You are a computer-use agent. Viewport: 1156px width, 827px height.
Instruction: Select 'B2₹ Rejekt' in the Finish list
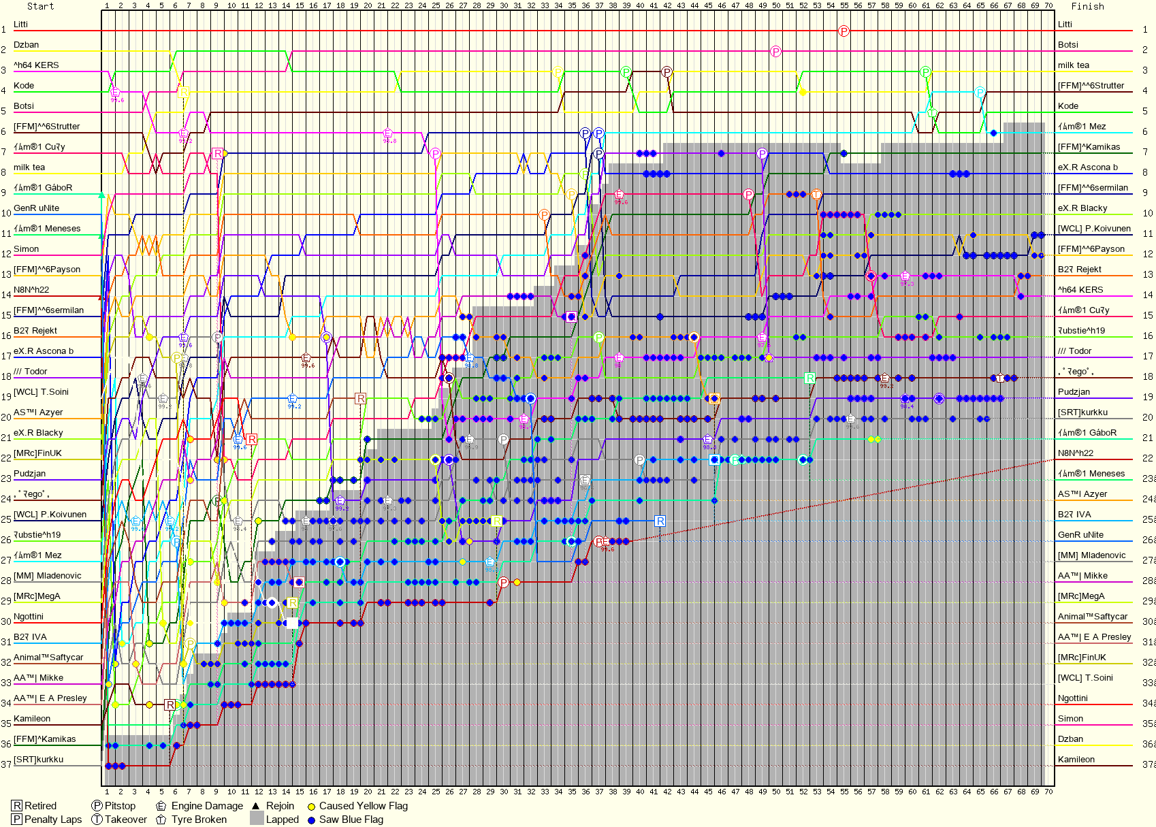click(x=1079, y=269)
